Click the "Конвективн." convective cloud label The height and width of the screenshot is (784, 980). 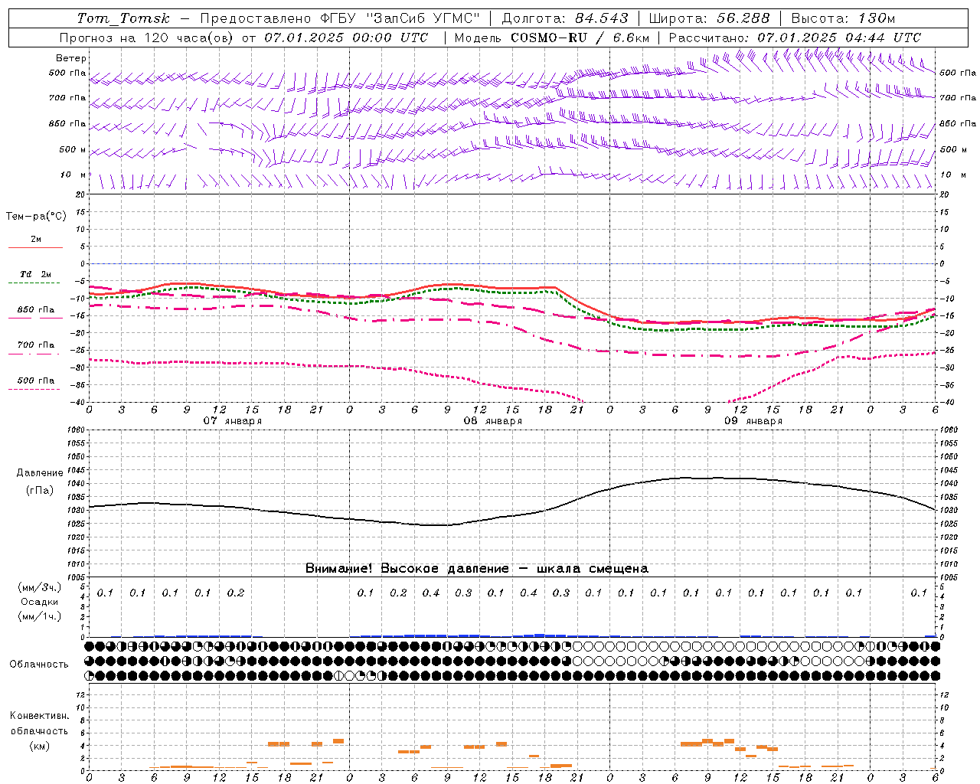tap(40, 716)
